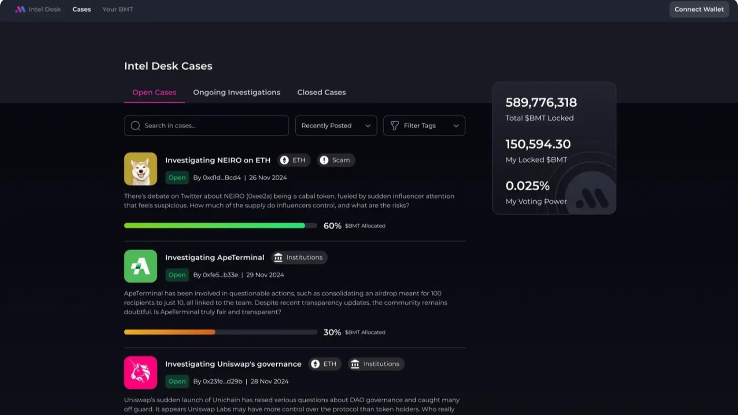Click the Scam warning exclamation icon
Viewport: 738px width, 415px height.
324,160
